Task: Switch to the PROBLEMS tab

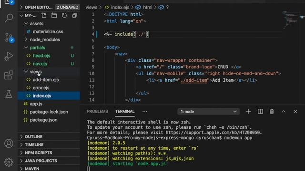Action: coord(97,112)
